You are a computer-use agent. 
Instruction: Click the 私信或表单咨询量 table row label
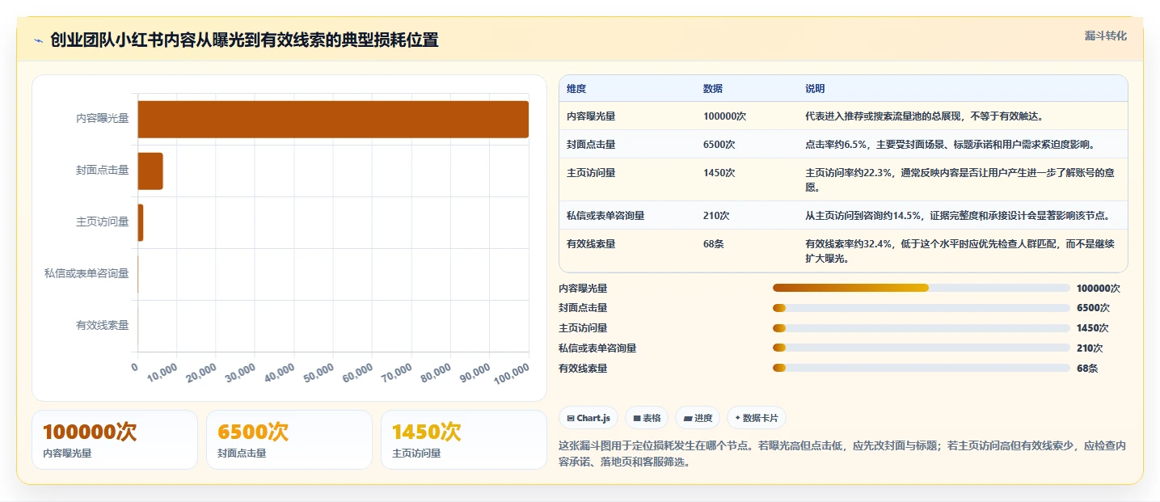pos(605,215)
